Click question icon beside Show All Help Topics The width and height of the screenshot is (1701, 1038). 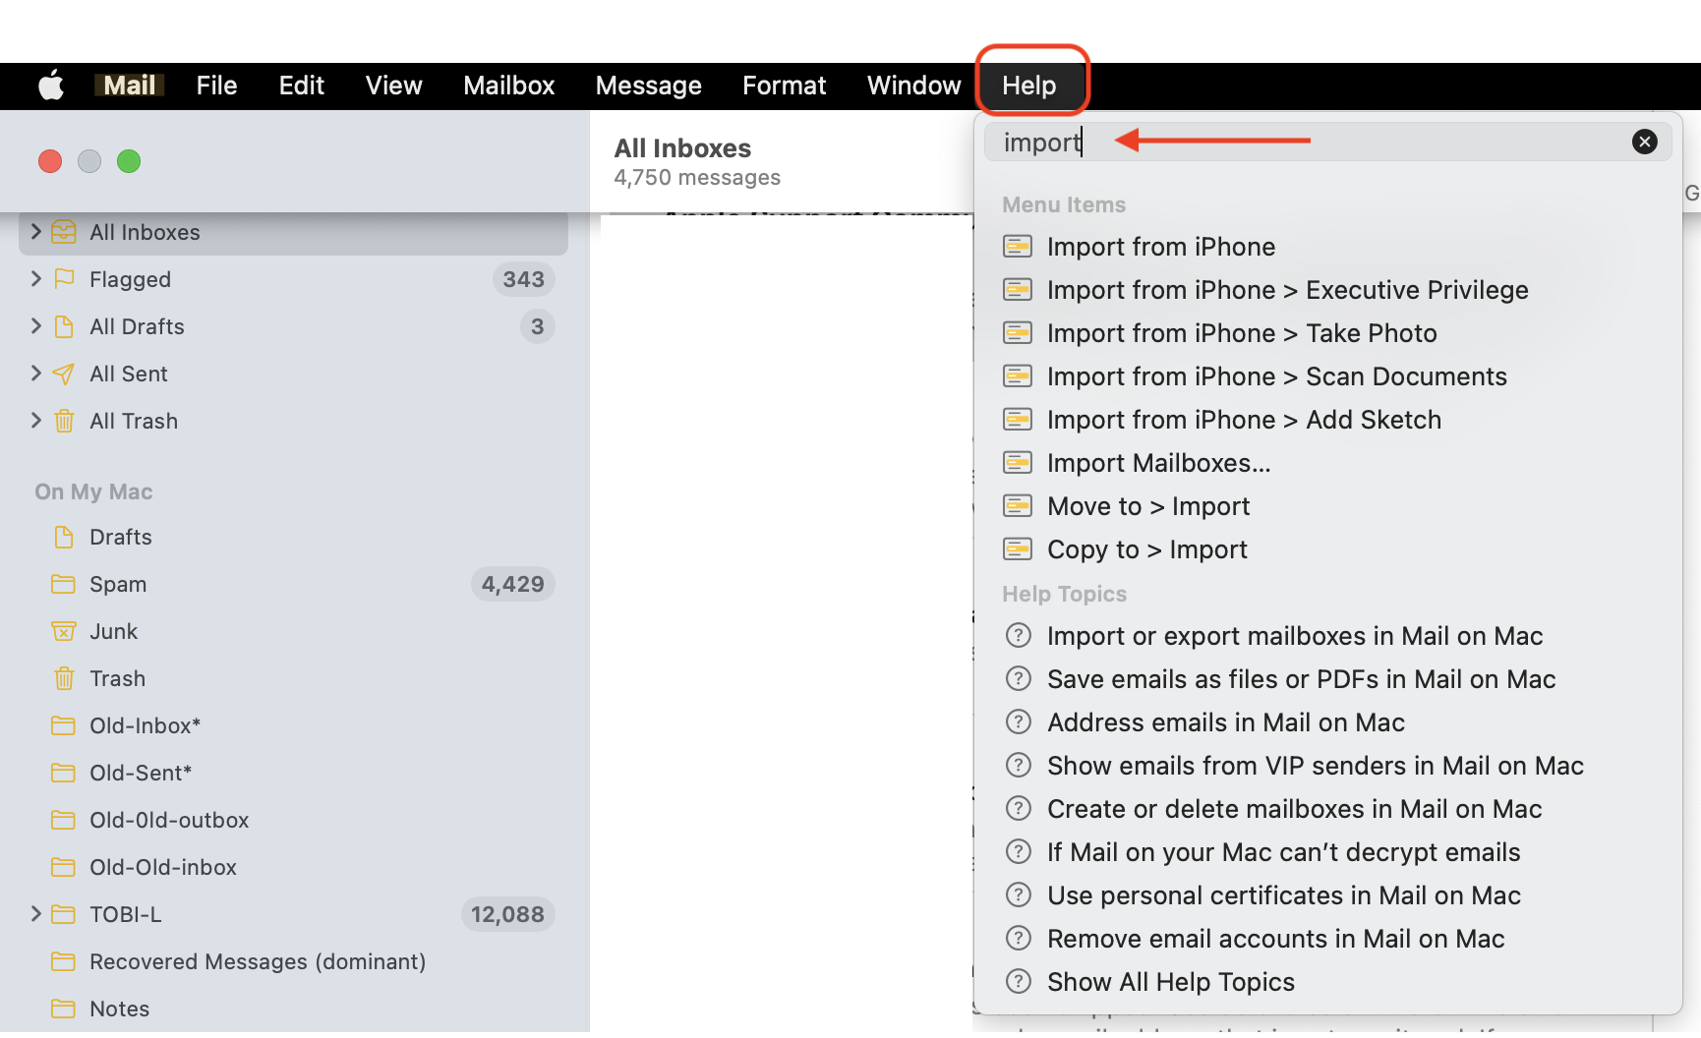(1019, 981)
